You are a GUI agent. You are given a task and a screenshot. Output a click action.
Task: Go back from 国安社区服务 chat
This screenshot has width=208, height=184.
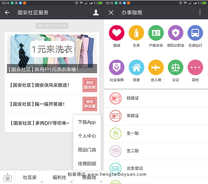coord(7,13)
